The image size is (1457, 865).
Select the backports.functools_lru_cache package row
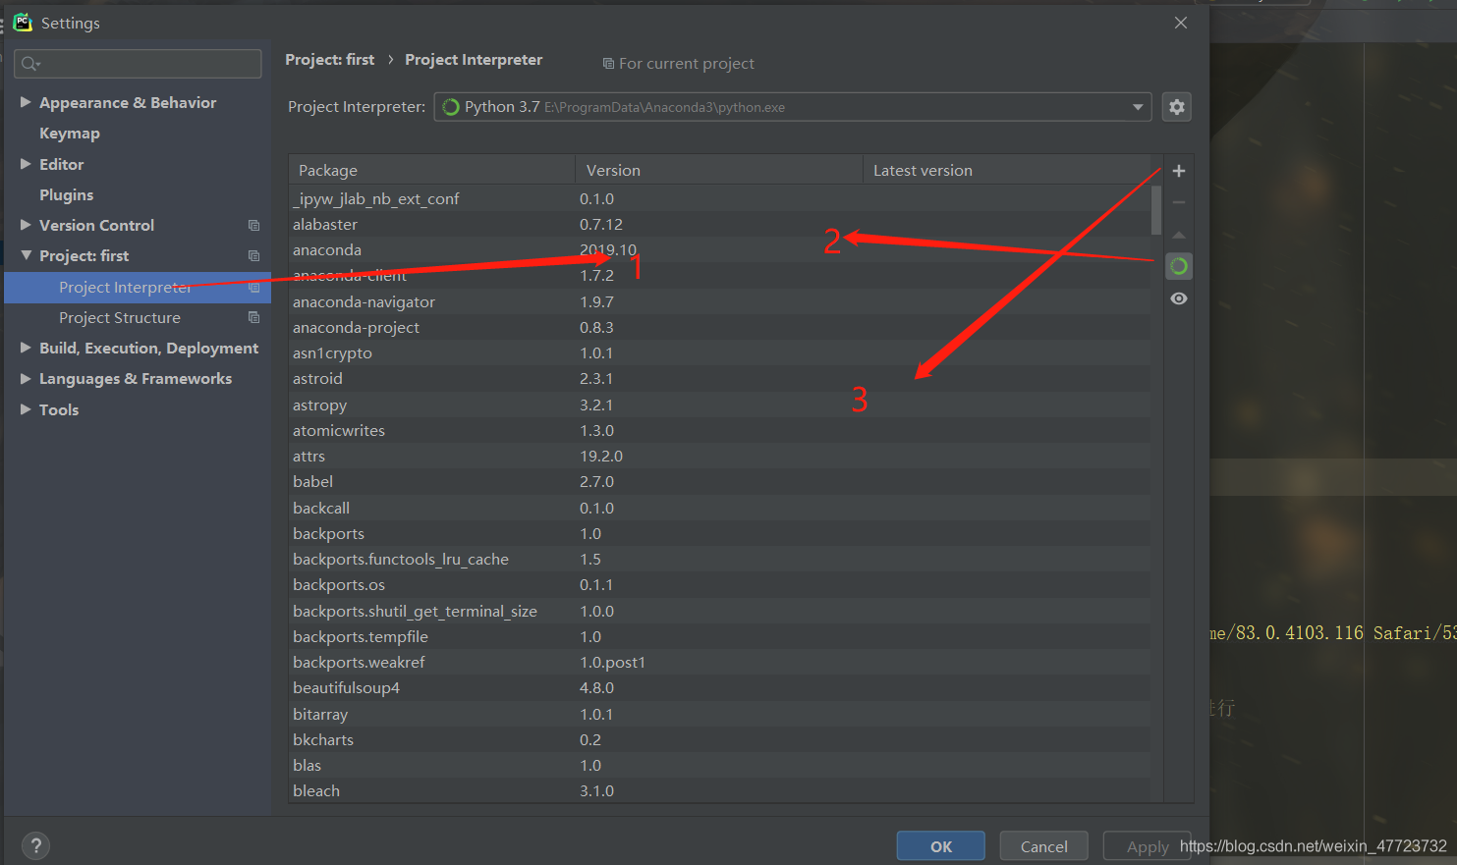tap(720, 559)
